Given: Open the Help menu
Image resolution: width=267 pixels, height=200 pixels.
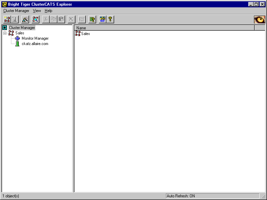Looking at the screenshot, I should [48, 11].
